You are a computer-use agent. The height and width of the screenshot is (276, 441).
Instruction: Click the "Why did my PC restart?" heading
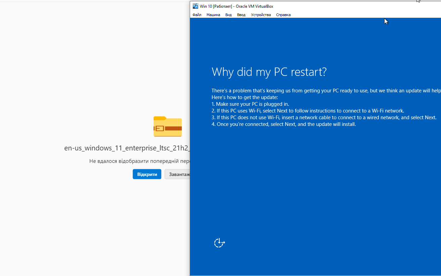(x=269, y=72)
